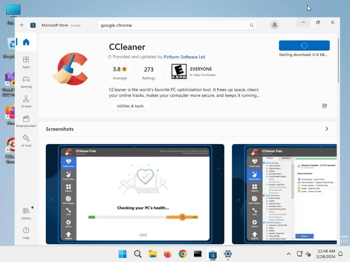Open the Home tab in the sidebar
The height and width of the screenshot is (262, 350).
click(26, 42)
